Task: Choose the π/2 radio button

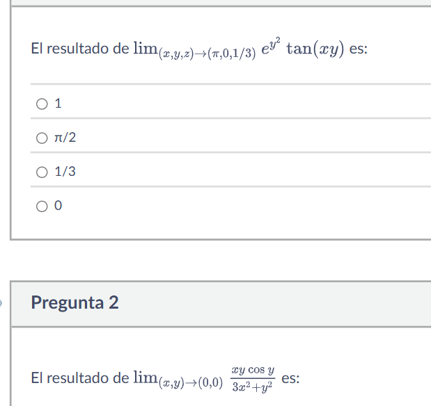Action: [42, 138]
